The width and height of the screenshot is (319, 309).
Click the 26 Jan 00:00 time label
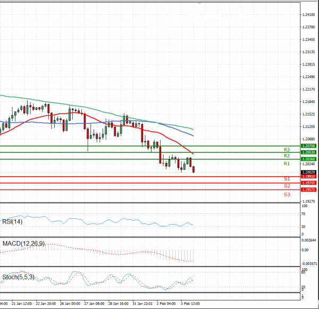(x=70, y=304)
